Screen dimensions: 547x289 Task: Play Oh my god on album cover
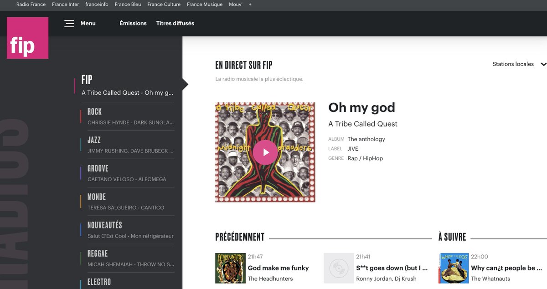click(265, 152)
